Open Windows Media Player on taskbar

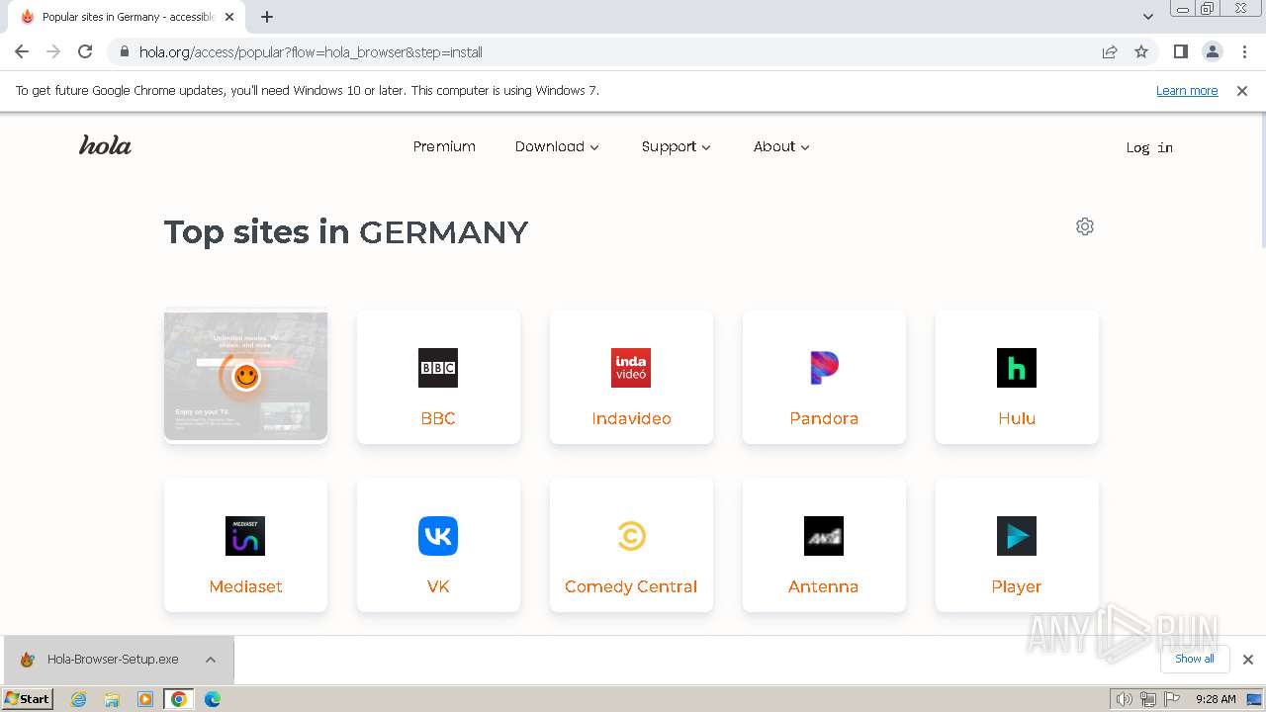click(x=145, y=699)
